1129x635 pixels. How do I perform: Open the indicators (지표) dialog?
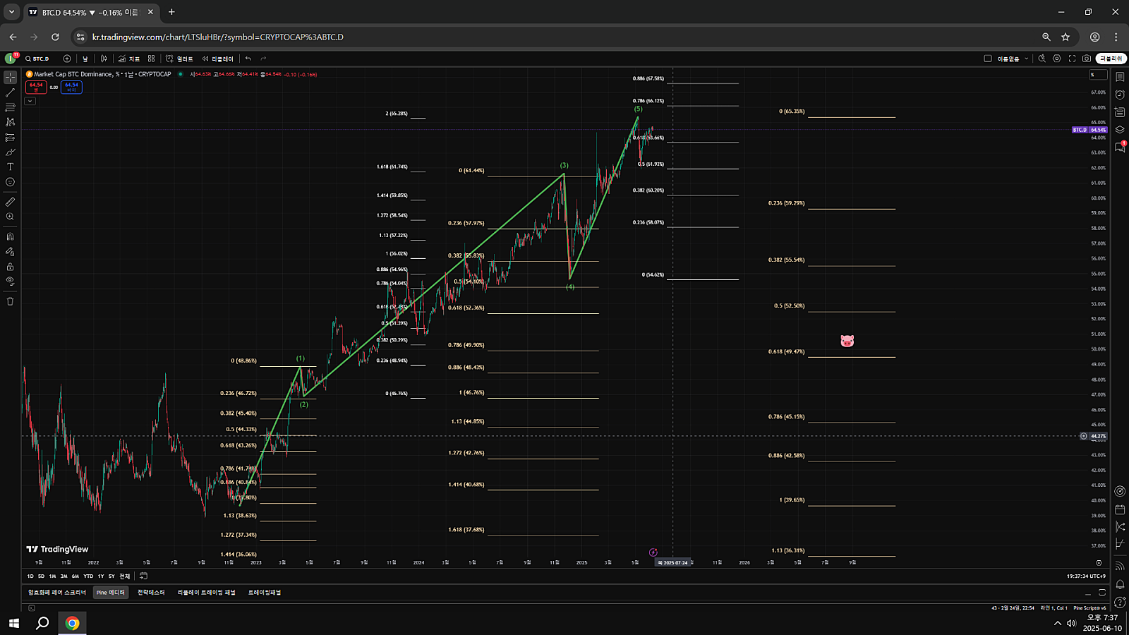(x=129, y=59)
